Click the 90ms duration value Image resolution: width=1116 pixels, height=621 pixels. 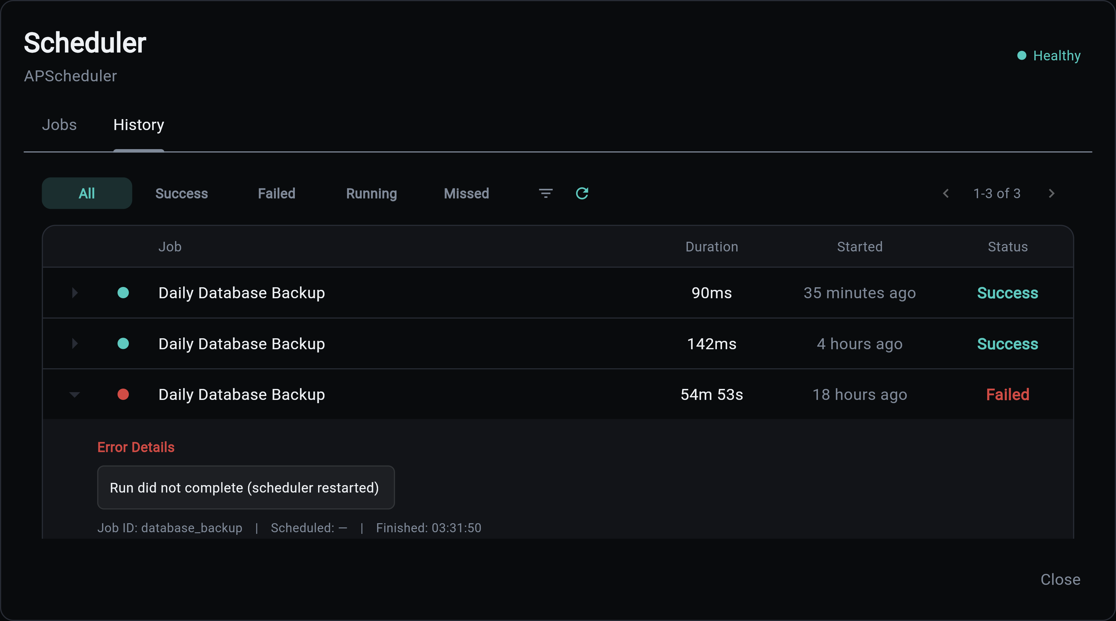711,293
